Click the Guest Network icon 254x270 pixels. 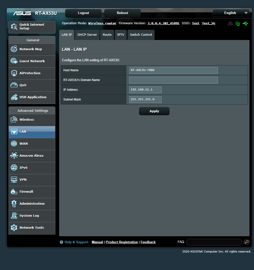click(x=14, y=61)
